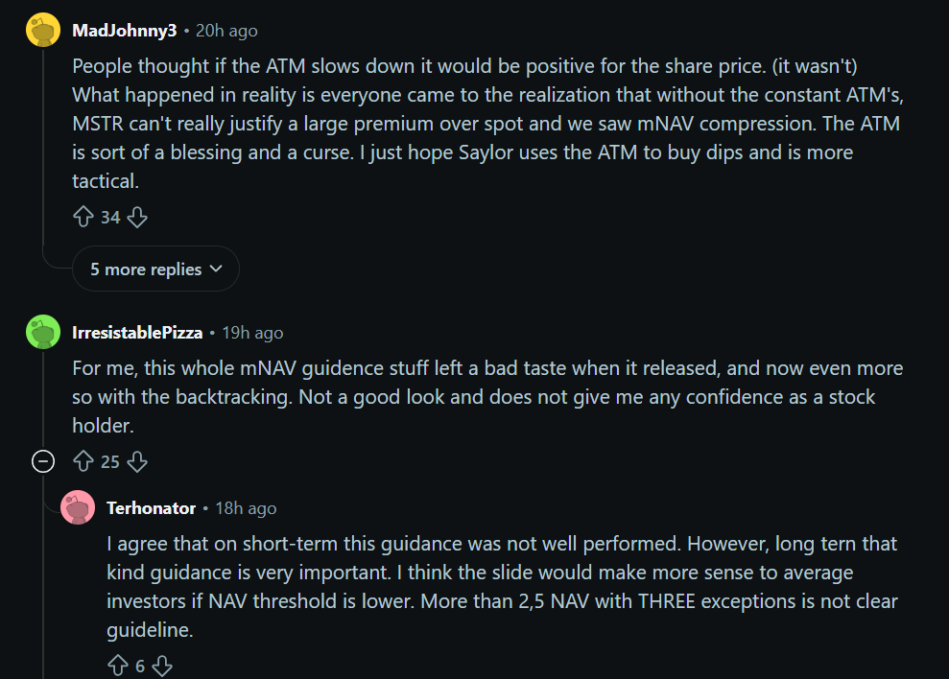Visit Terhonator's profile link
This screenshot has width=949, height=679.
coord(152,508)
